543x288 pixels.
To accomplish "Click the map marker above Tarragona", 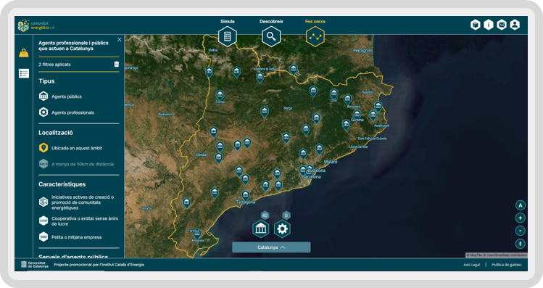I will click(245, 195).
